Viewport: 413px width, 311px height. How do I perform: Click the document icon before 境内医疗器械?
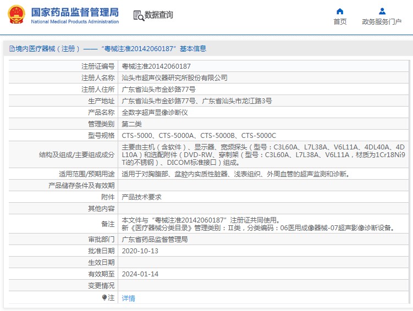pos(12,49)
